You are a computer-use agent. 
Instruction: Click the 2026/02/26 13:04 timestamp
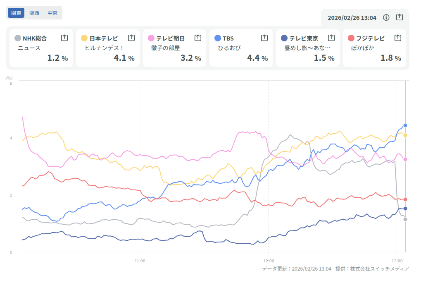(x=352, y=18)
